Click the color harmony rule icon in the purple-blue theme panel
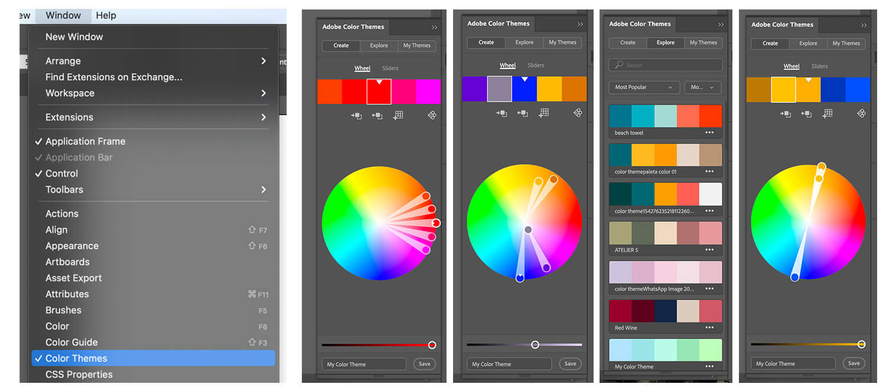The height and width of the screenshot is (387, 886). (x=577, y=113)
